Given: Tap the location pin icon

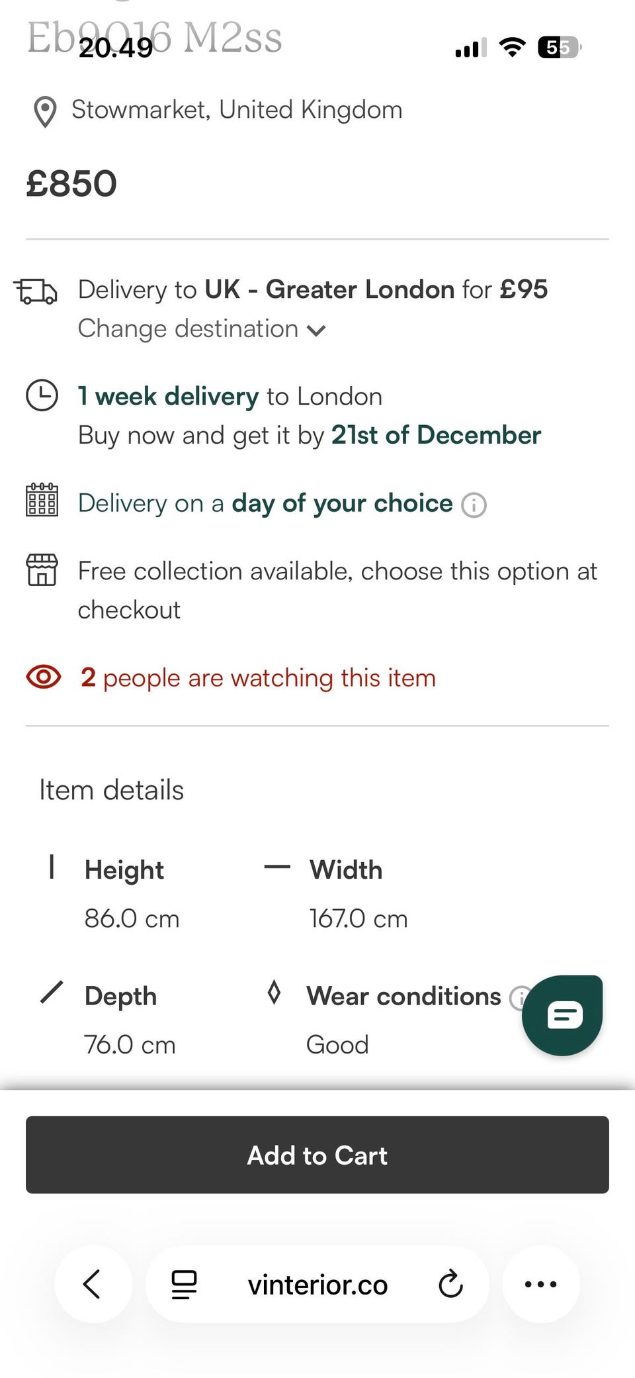Looking at the screenshot, I should tap(45, 111).
